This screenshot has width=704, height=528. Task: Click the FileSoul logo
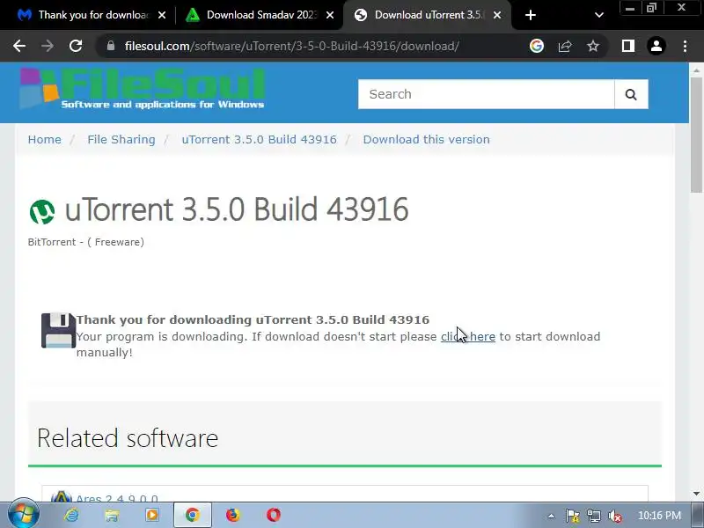pos(142,89)
